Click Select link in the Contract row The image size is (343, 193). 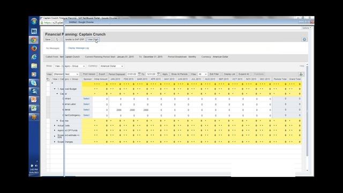(86, 99)
